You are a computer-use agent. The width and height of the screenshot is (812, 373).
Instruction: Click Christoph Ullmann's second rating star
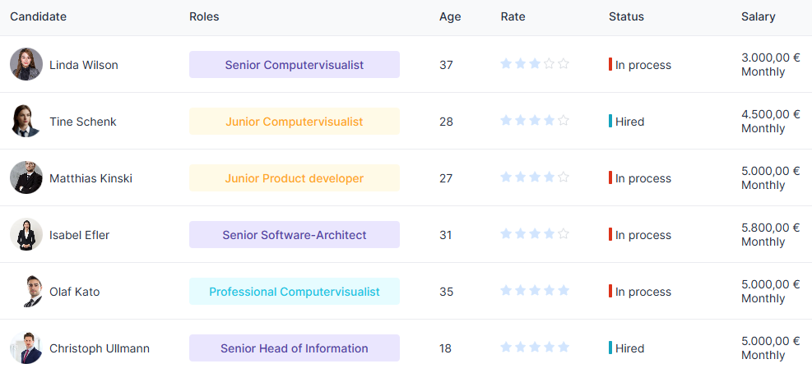point(520,348)
